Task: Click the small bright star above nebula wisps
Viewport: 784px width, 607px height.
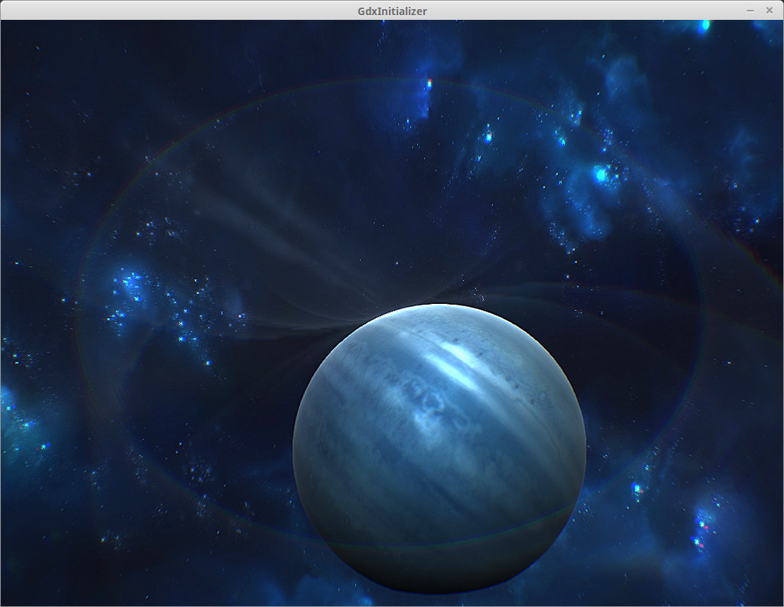Action: [x=488, y=137]
